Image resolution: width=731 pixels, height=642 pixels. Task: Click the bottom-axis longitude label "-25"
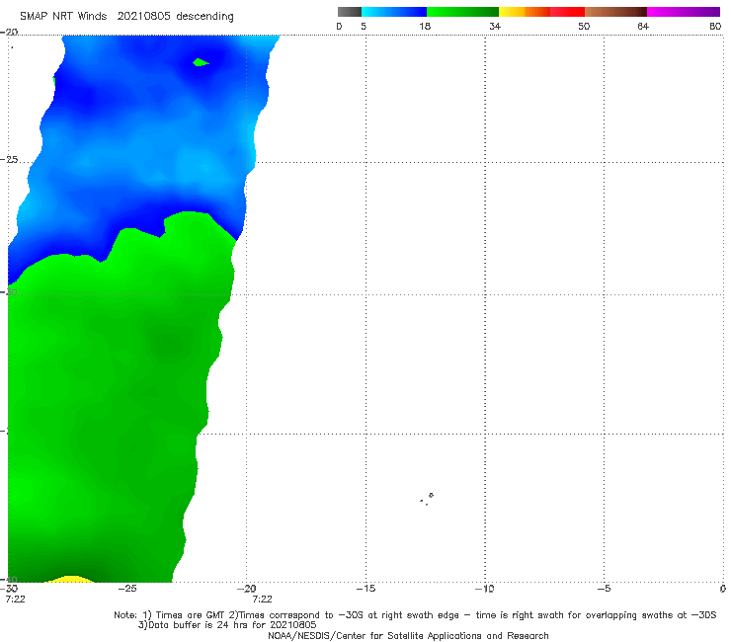click(127, 589)
